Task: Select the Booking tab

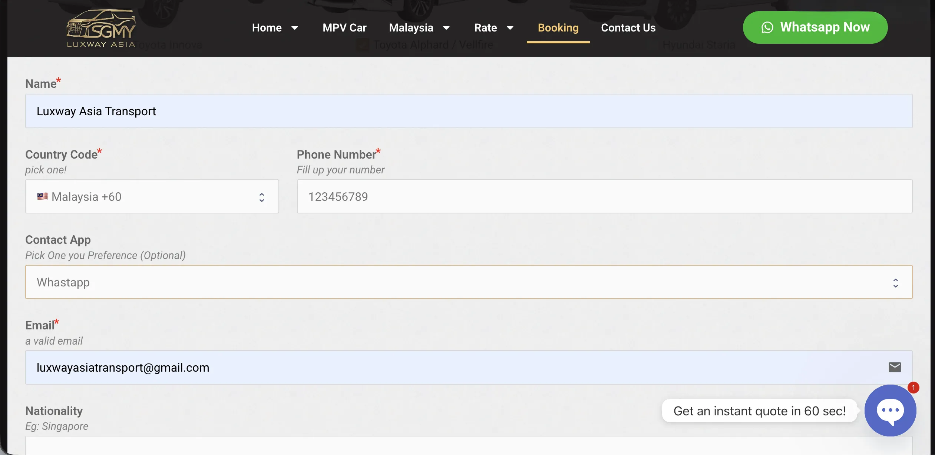Action: click(x=558, y=28)
